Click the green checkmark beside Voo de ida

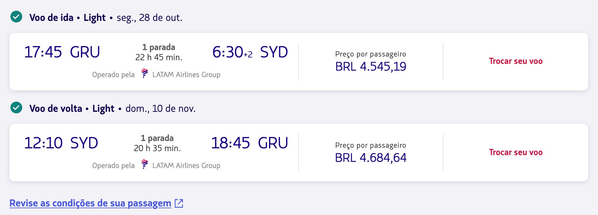[x=16, y=17]
